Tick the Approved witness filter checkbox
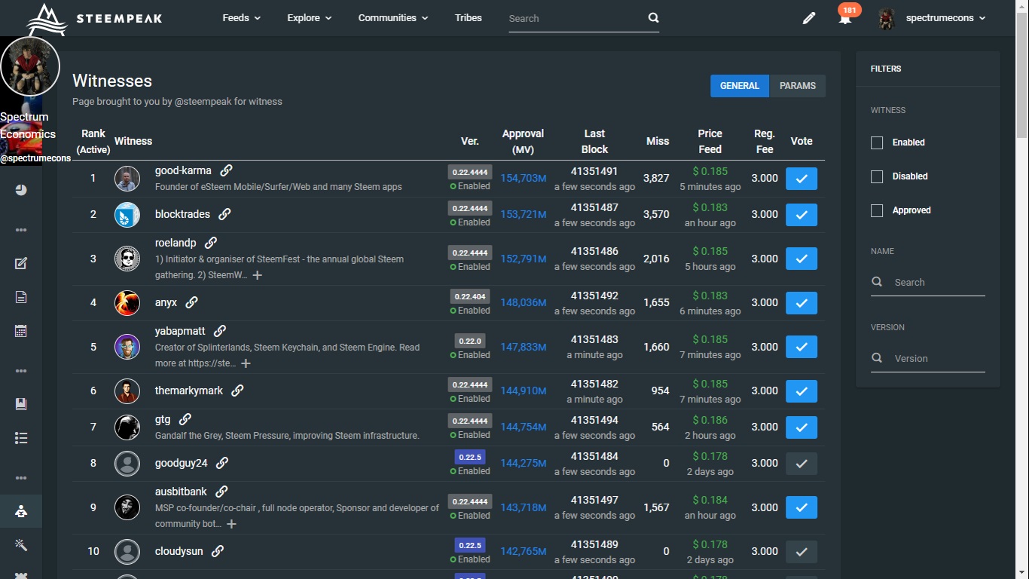Screen dimensions: 1029x579 [x=877, y=210]
